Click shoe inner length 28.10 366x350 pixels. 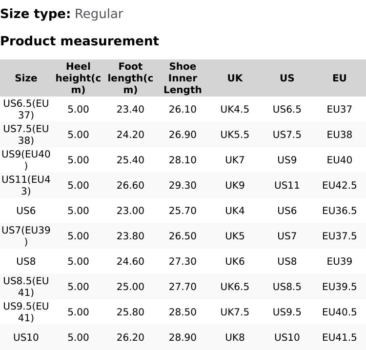point(183,160)
